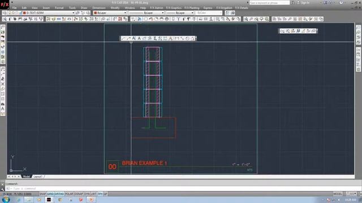
Task: Expand the ByLayer lineweight dropdown
Action: coord(192,13)
